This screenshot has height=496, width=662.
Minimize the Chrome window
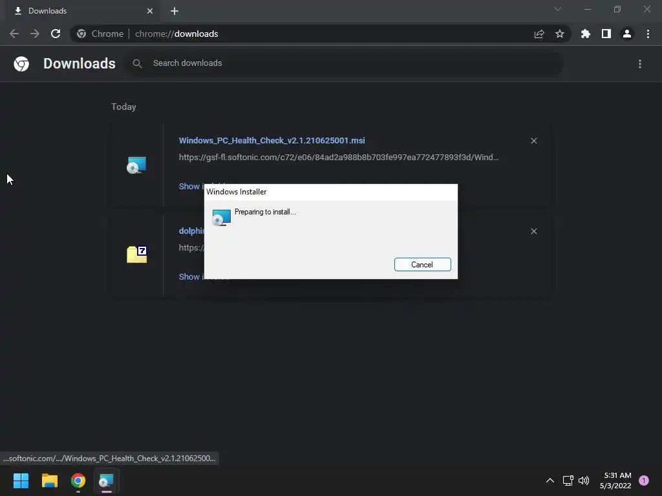(x=587, y=9)
